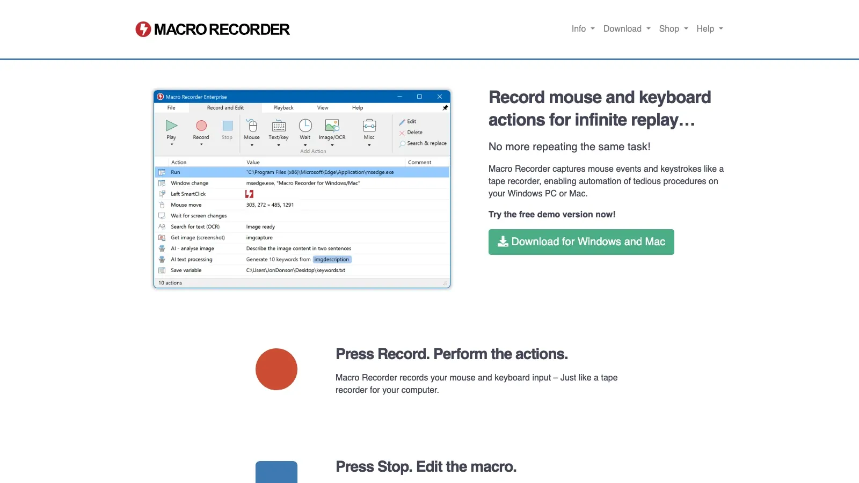The image size is (859, 483).
Task: Click the icon beside the Run action row
Action: point(162,172)
